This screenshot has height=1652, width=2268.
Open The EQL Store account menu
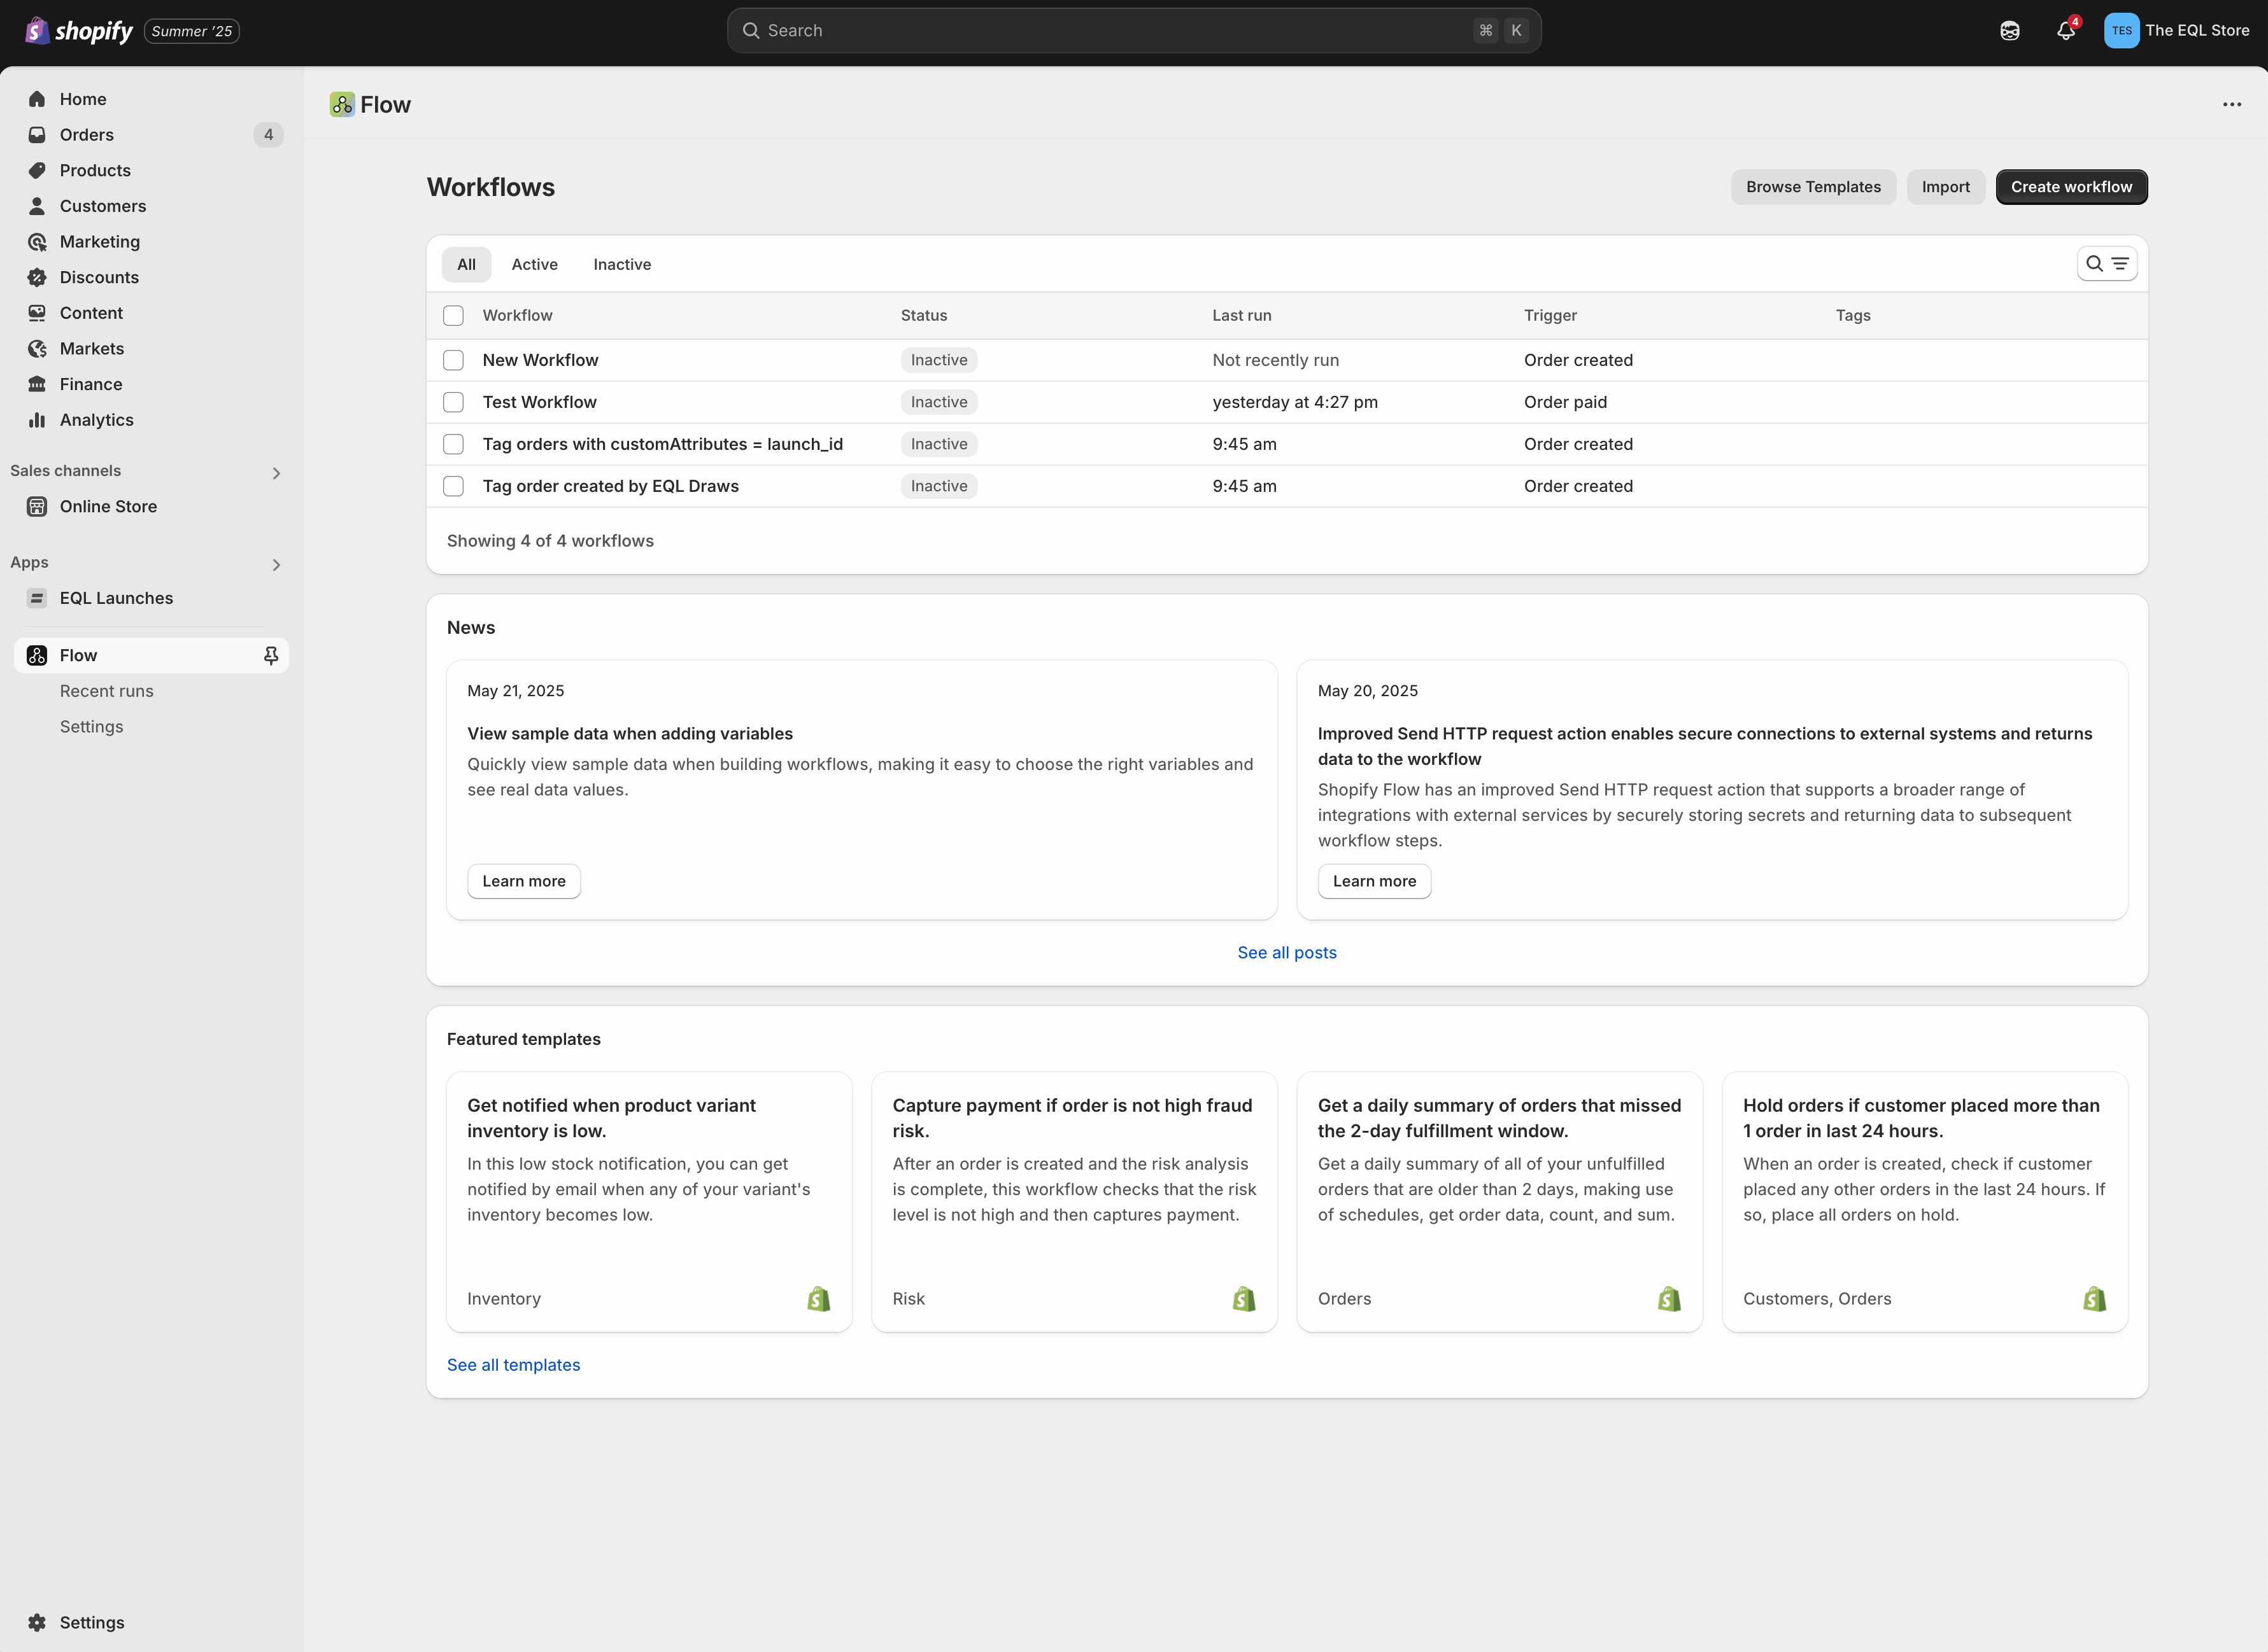[x=2177, y=31]
